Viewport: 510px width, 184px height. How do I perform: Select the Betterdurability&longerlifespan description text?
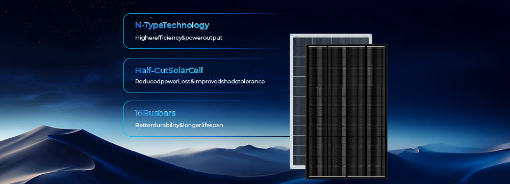click(179, 125)
